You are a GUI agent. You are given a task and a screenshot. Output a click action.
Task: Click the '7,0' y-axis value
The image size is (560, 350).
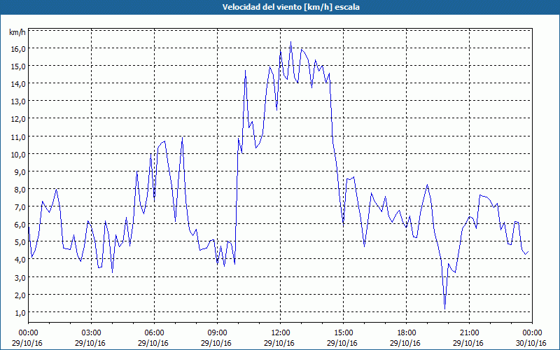coord(20,207)
